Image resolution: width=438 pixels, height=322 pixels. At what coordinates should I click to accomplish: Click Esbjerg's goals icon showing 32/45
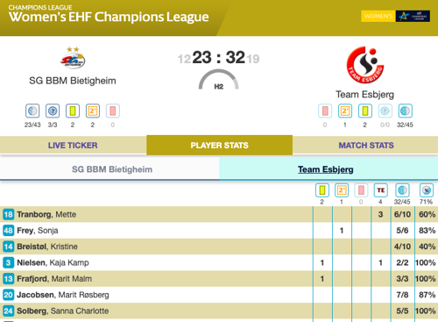pos(406,111)
